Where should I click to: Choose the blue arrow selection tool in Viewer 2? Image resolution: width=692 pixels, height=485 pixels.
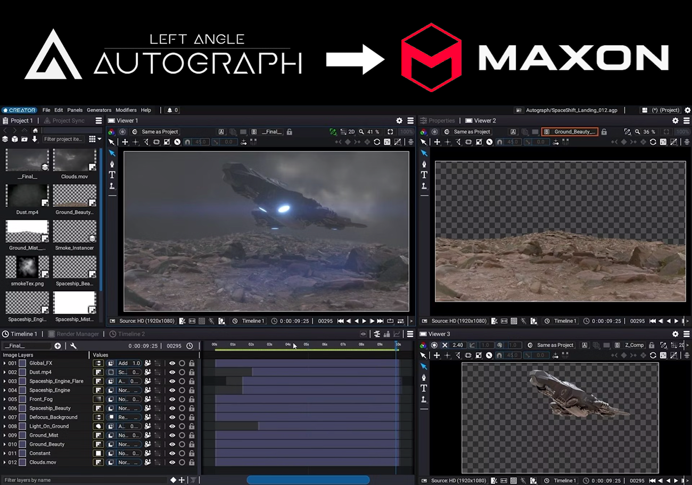point(424,153)
